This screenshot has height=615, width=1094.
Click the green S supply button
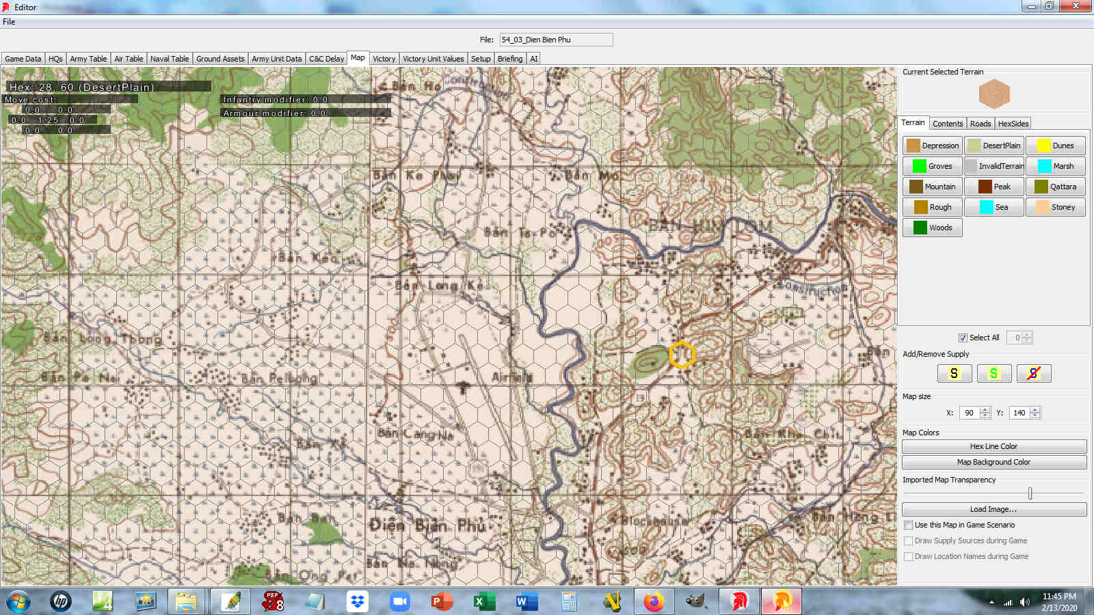(994, 373)
